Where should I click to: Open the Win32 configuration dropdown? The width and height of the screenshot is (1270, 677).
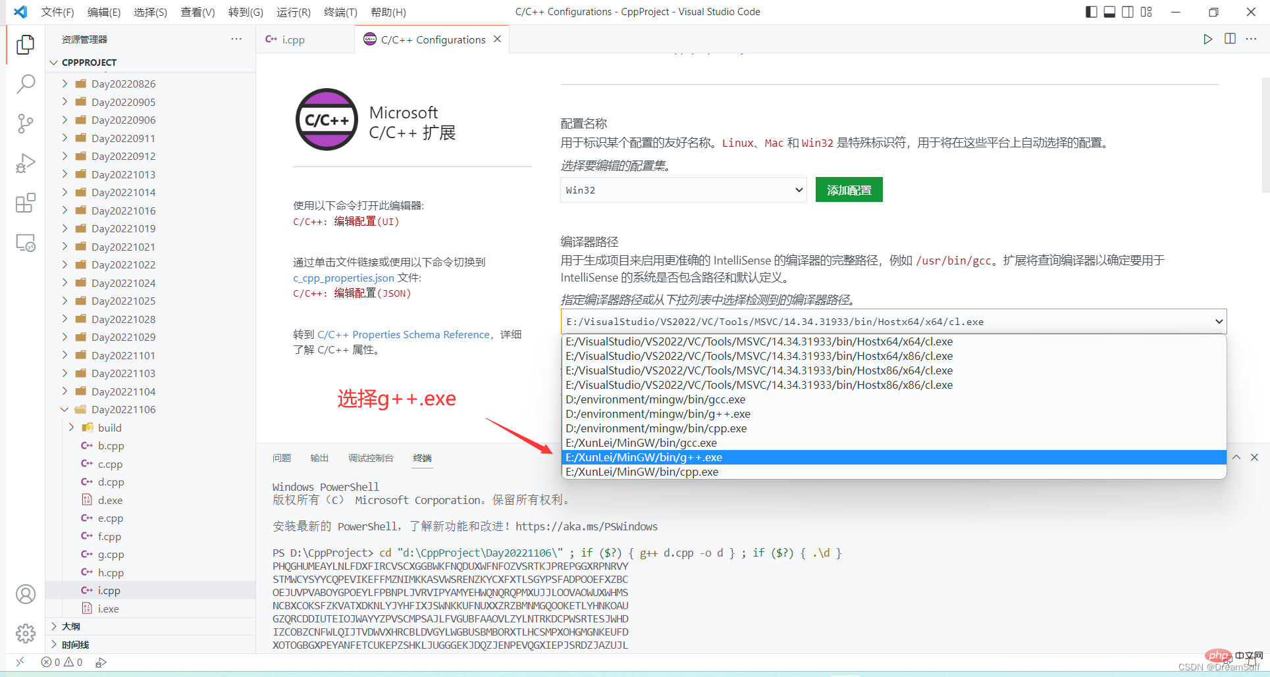click(x=683, y=190)
